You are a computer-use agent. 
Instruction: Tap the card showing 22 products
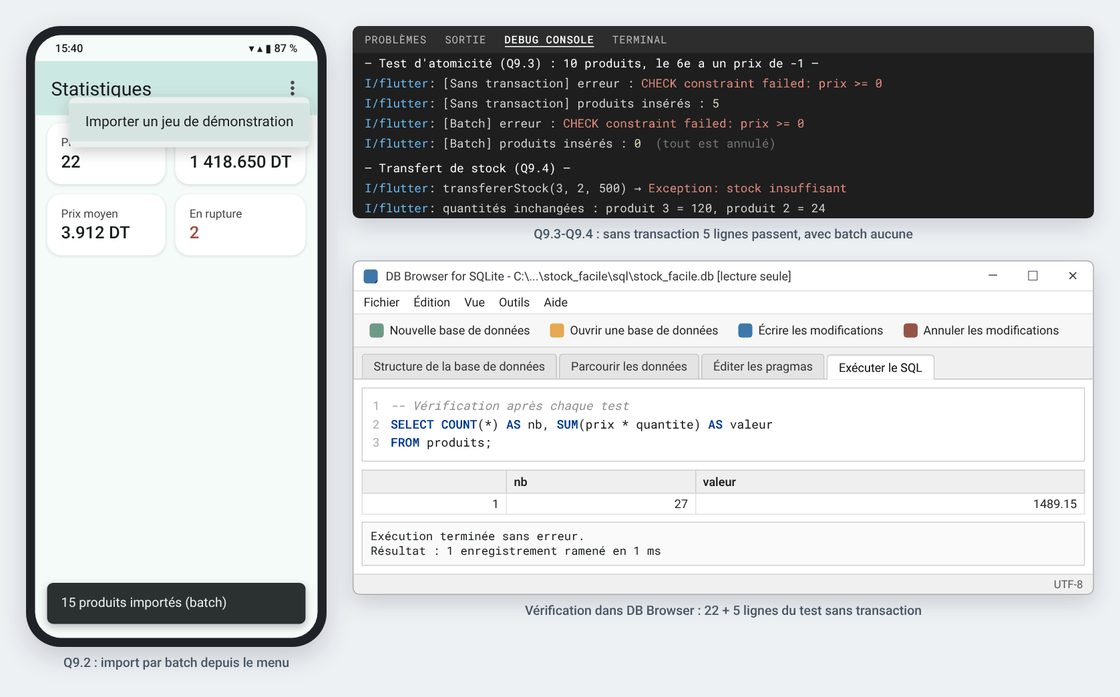[106, 162]
